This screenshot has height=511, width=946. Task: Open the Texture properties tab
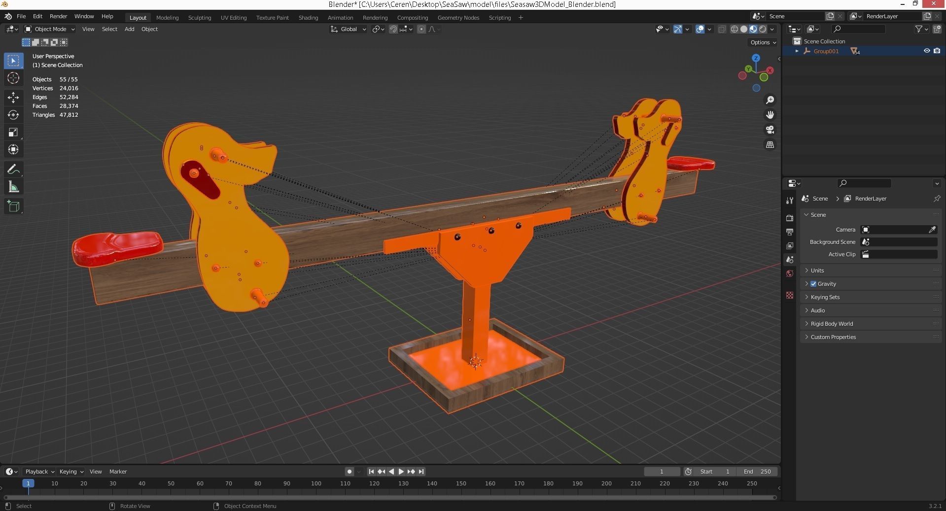coord(790,295)
